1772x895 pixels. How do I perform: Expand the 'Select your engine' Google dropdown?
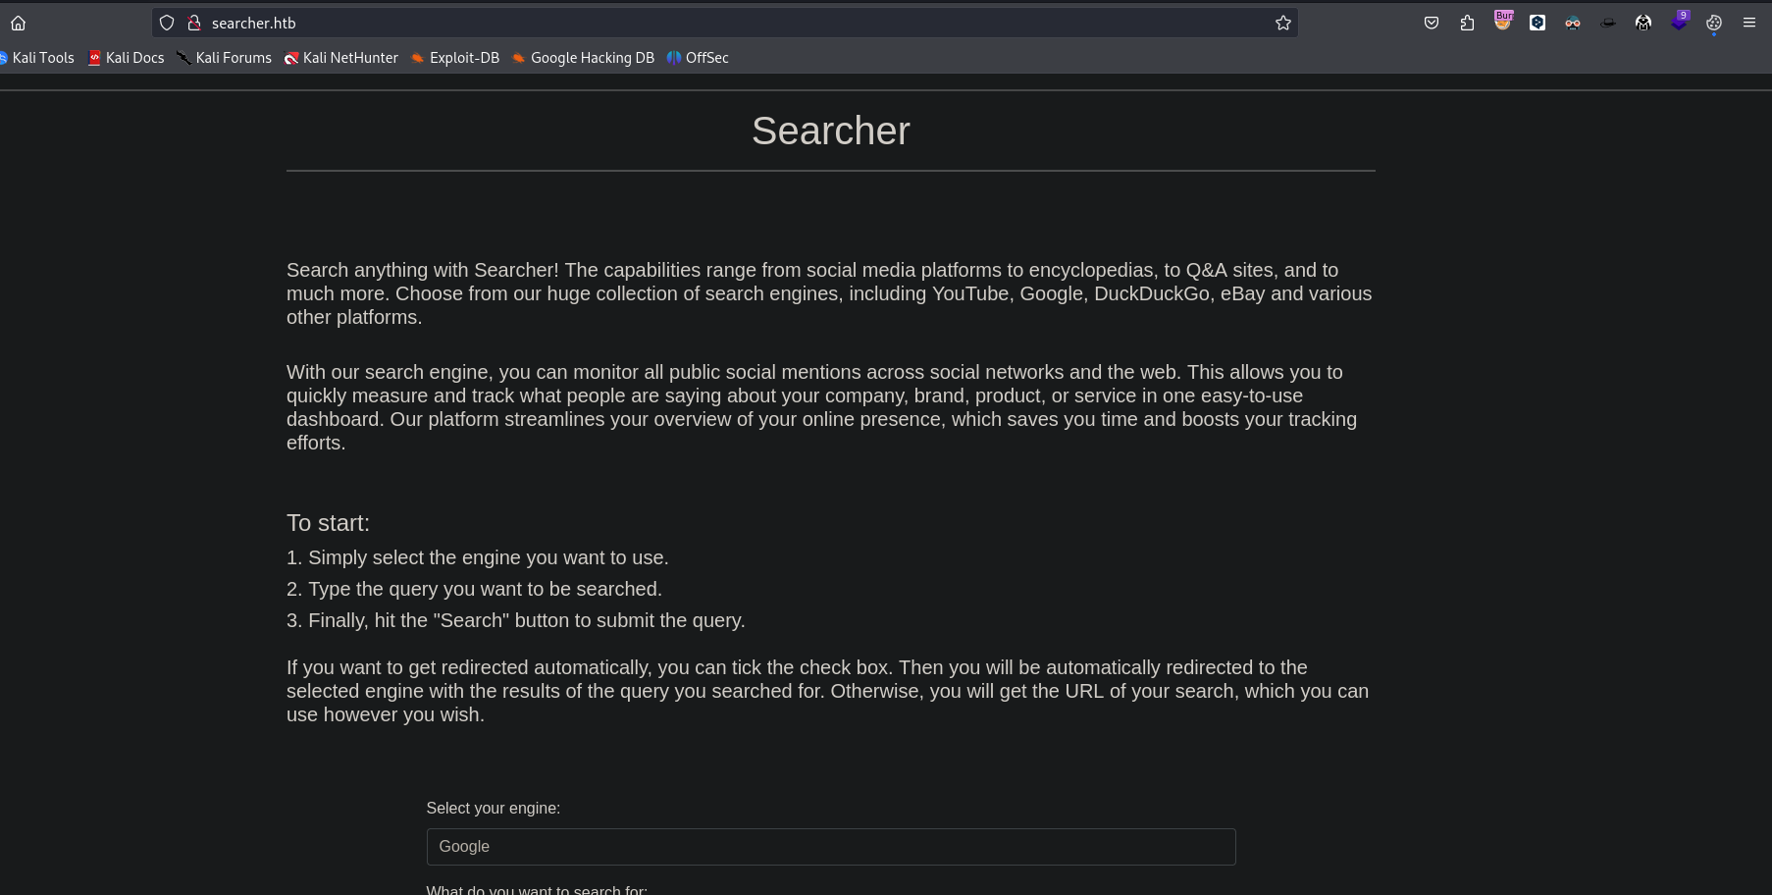(830, 846)
